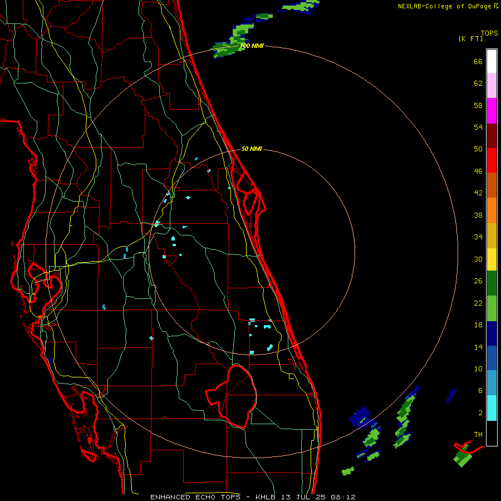
Task: Click the '34' legend value
Action: pyautogui.click(x=478, y=237)
